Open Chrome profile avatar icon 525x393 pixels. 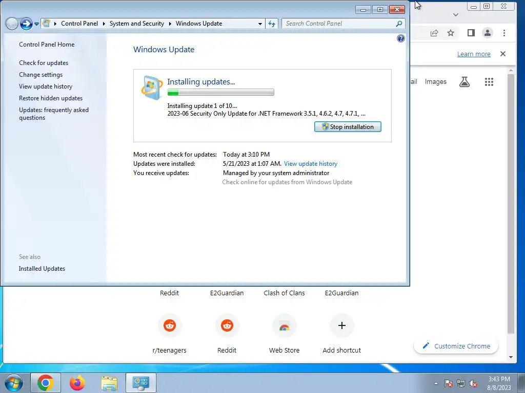(x=488, y=33)
